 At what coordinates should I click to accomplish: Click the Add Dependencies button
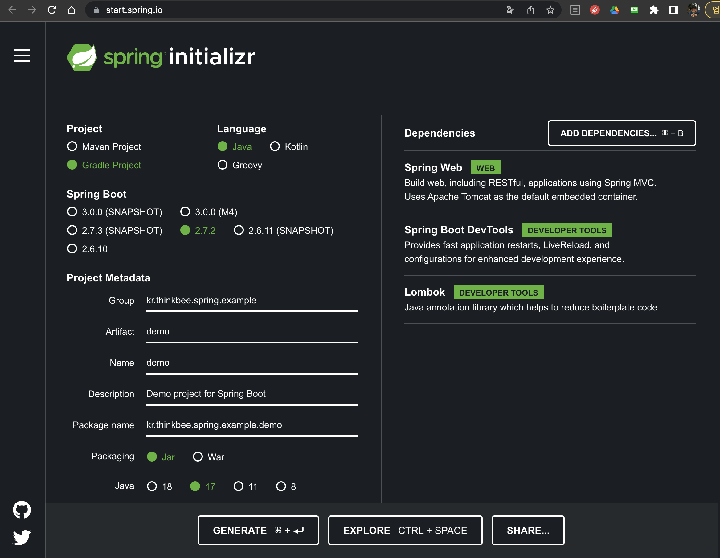[x=622, y=133]
